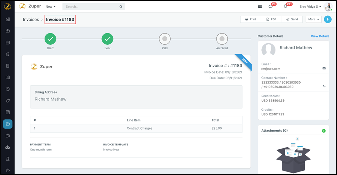337x175 pixels.
Task: Open the bar chart dashboard sidebar icon
Action: (x=8, y=19)
